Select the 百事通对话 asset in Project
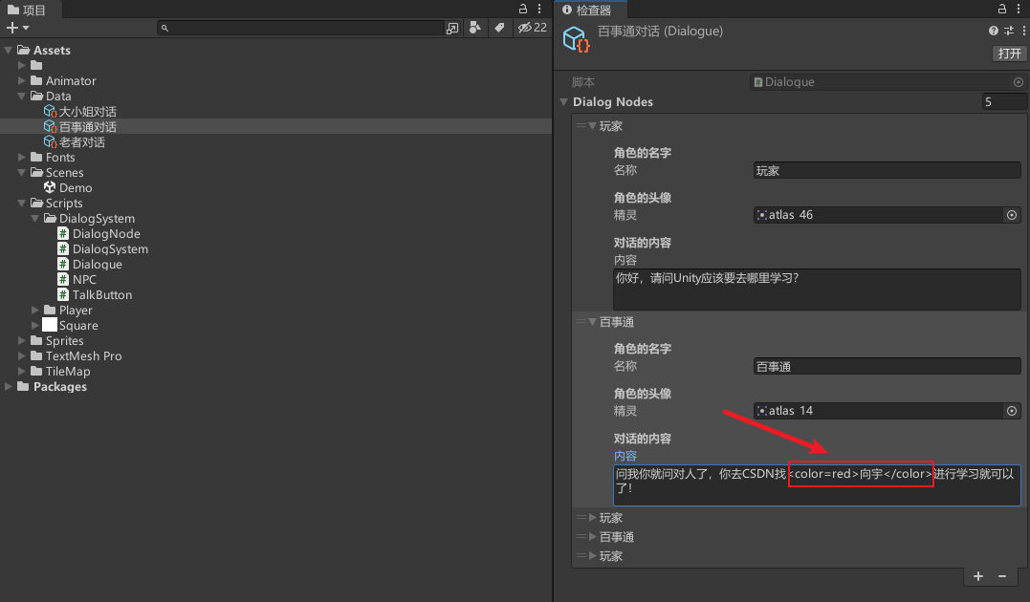The width and height of the screenshot is (1030, 602). 79,127
